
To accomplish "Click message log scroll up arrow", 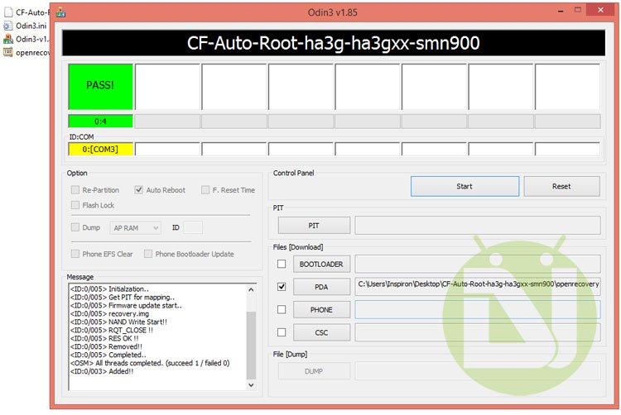I will (x=251, y=289).
